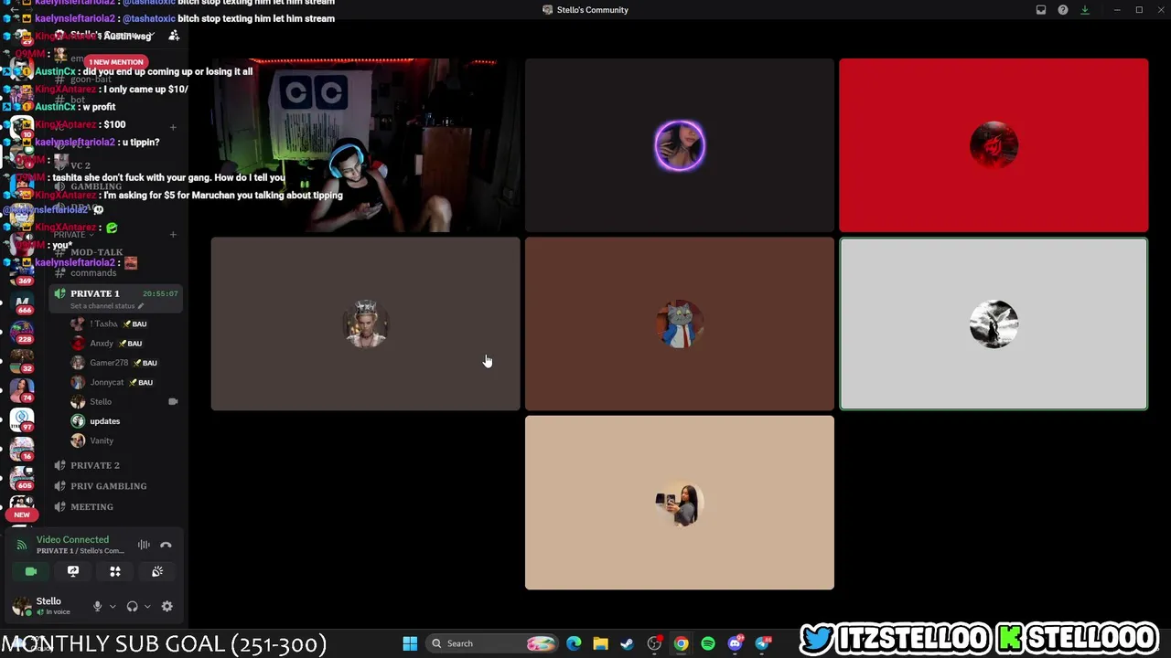Click Stello's avatar in user panel
The image size is (1171, 658).
(21, 606)
